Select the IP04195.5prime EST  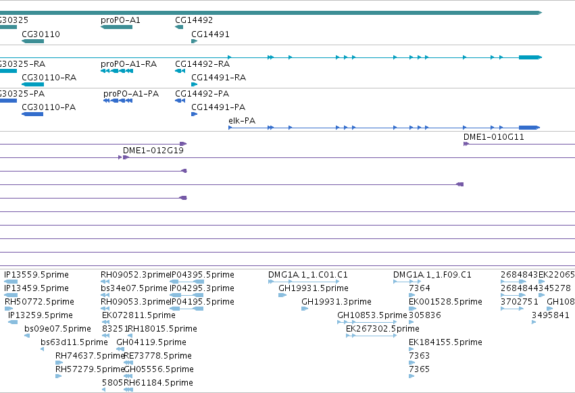coord(186,309)
